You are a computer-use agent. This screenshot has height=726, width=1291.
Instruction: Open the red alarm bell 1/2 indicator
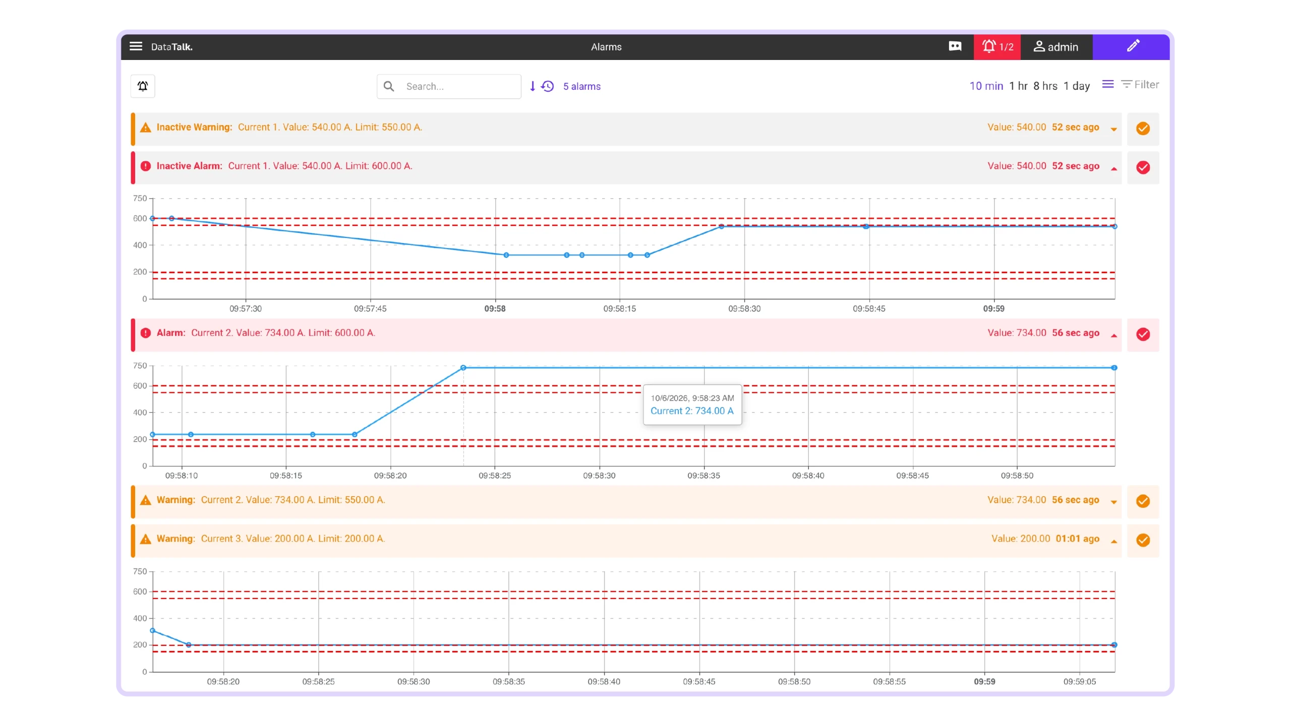(997, 47)
